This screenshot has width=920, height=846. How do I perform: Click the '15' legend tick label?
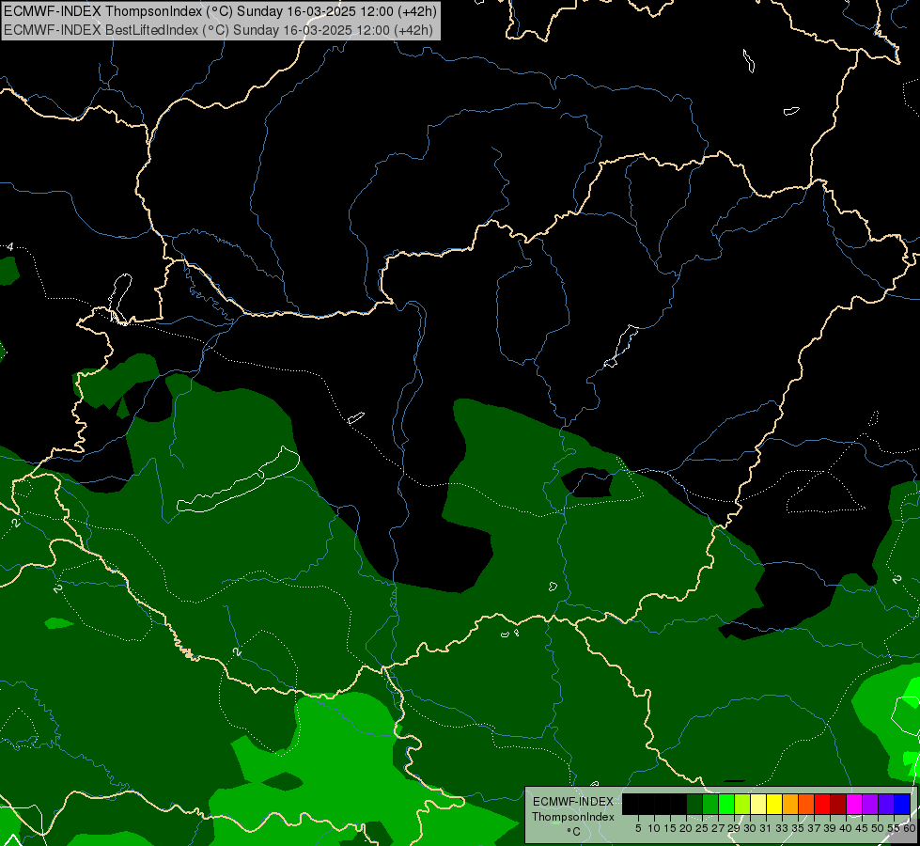(x=671, y=828)
